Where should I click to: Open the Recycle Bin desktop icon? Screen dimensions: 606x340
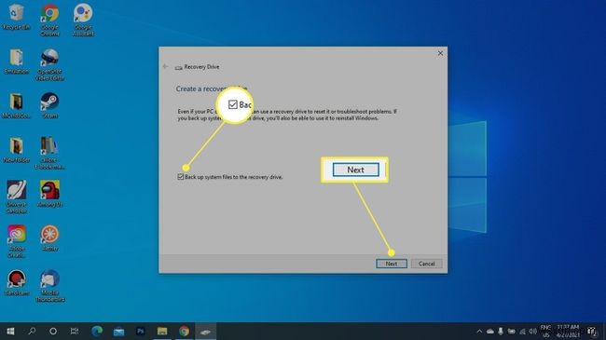pyautogui.click(x=16, y=17)
